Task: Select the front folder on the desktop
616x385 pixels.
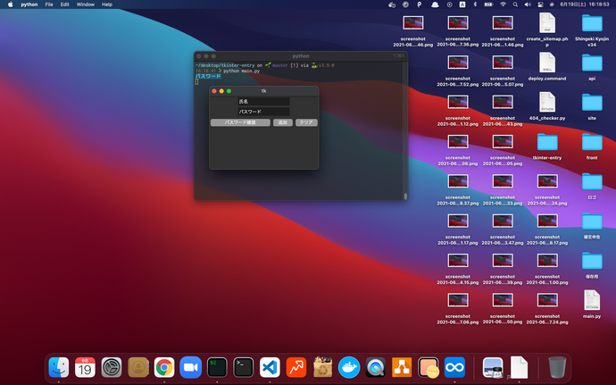Action: pos(592,142)
